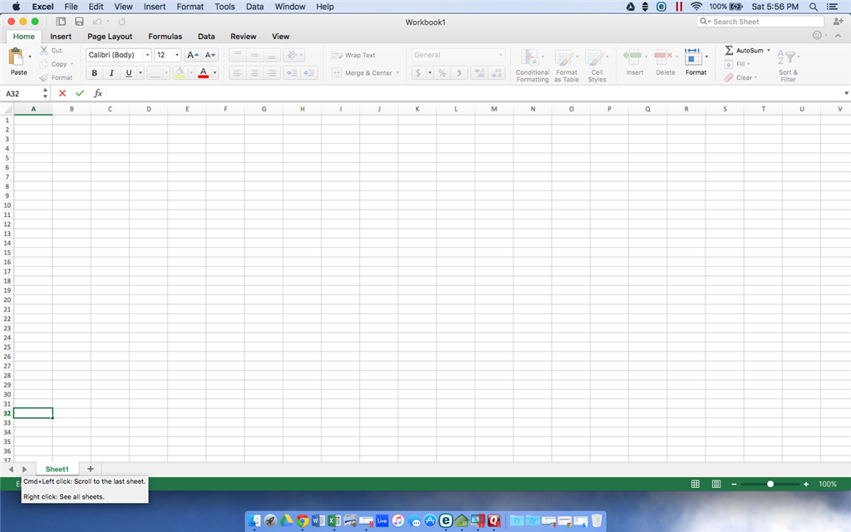Click the Conditional Formatting icon
The height and width of the screenshot is (532, 851).
pos(529,57)
